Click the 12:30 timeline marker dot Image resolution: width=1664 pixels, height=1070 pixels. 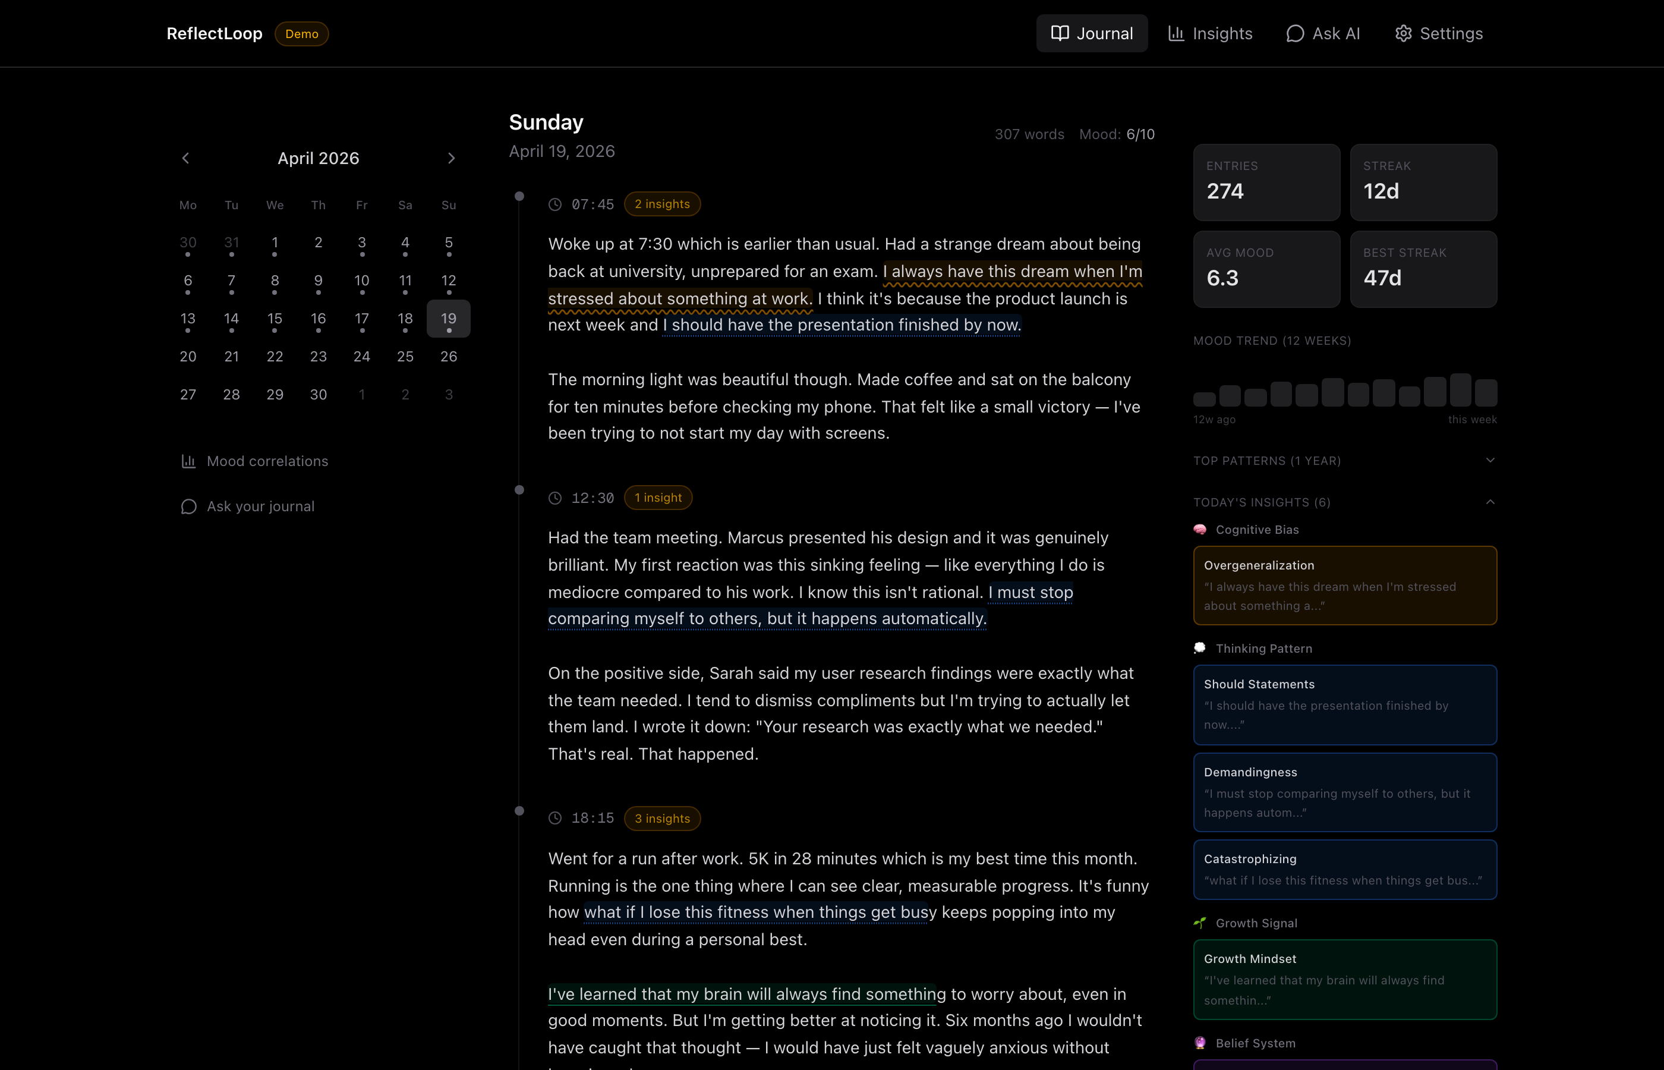tap(519, 490)
